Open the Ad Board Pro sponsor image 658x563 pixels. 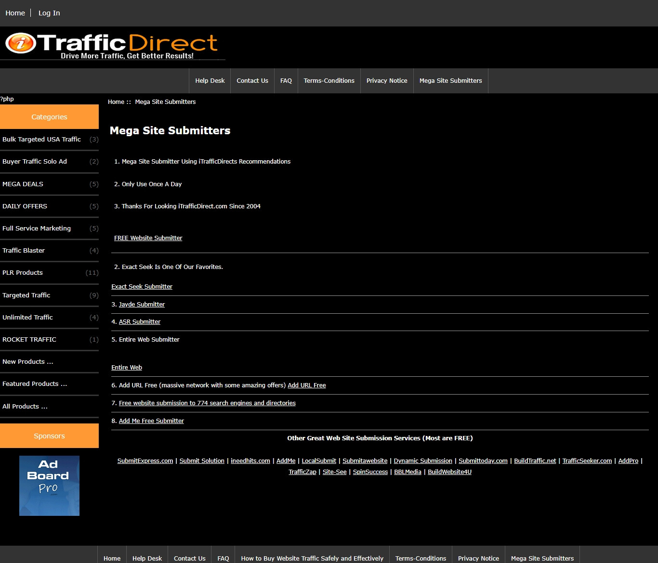(x=49, y=486)
